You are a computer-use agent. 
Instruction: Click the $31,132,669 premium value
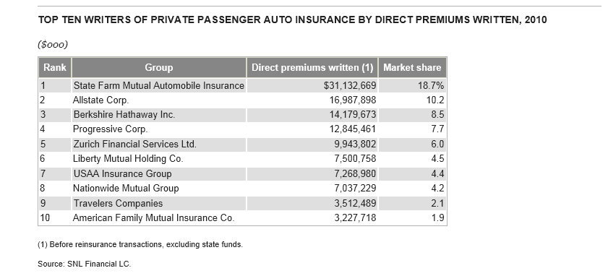coord(350,85)
